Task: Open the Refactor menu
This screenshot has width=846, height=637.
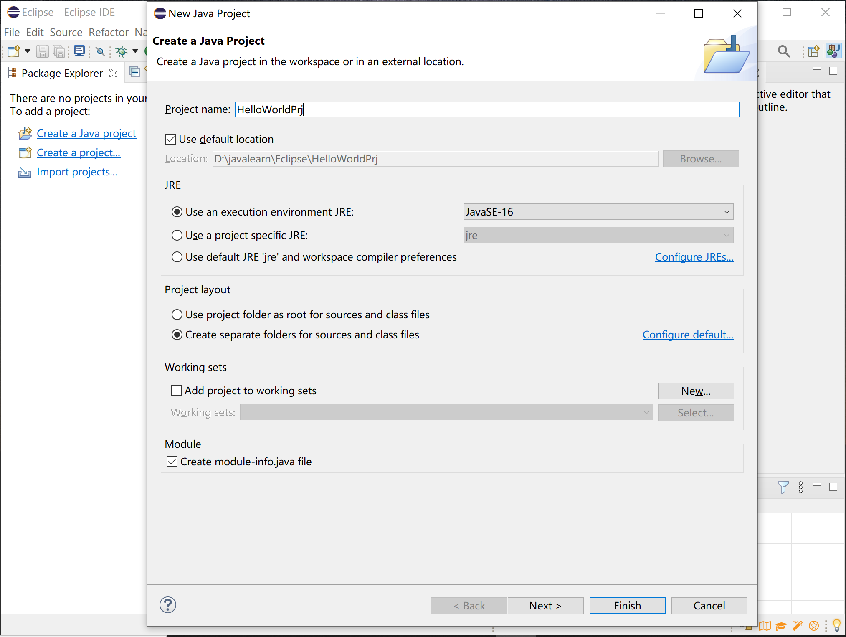Action: click(x=109, y=32)
